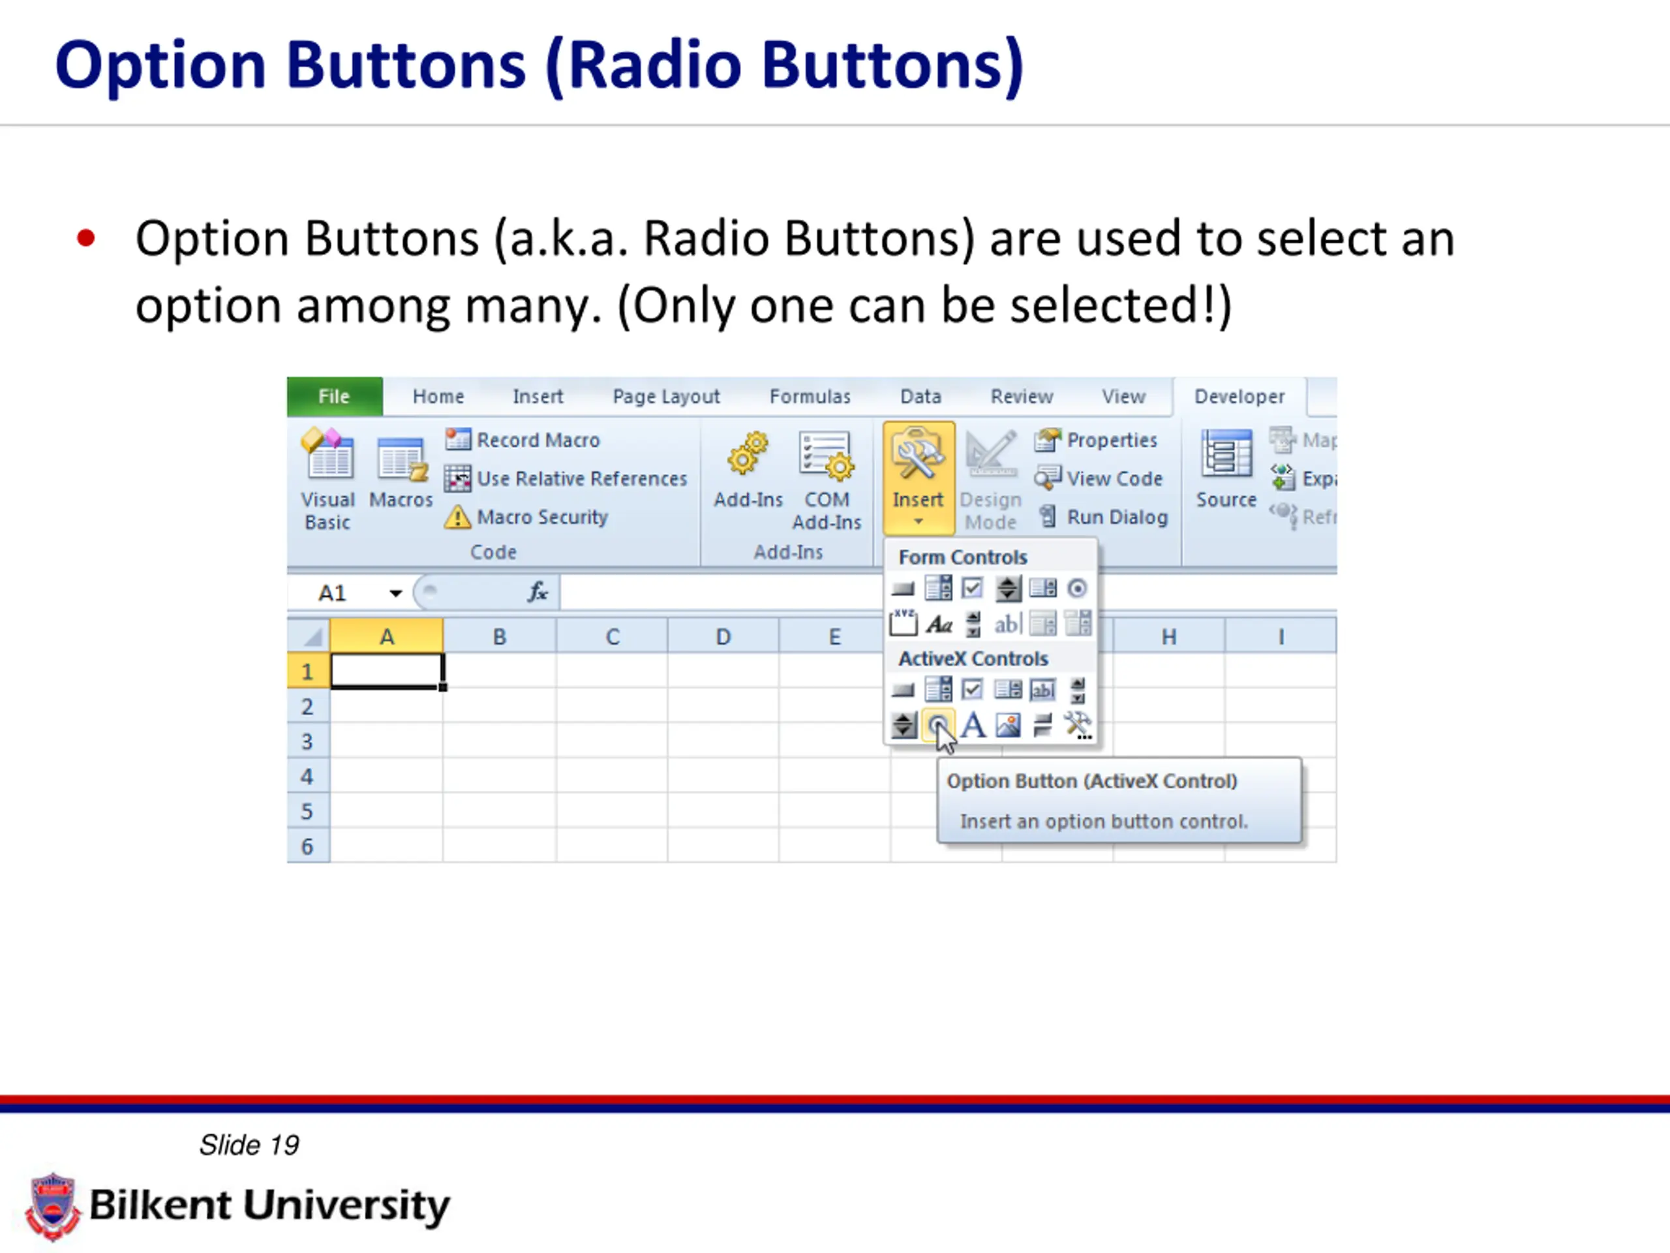Select the Form Controls Check Box icon
1670x1253 pixels.
coord(973,589)
